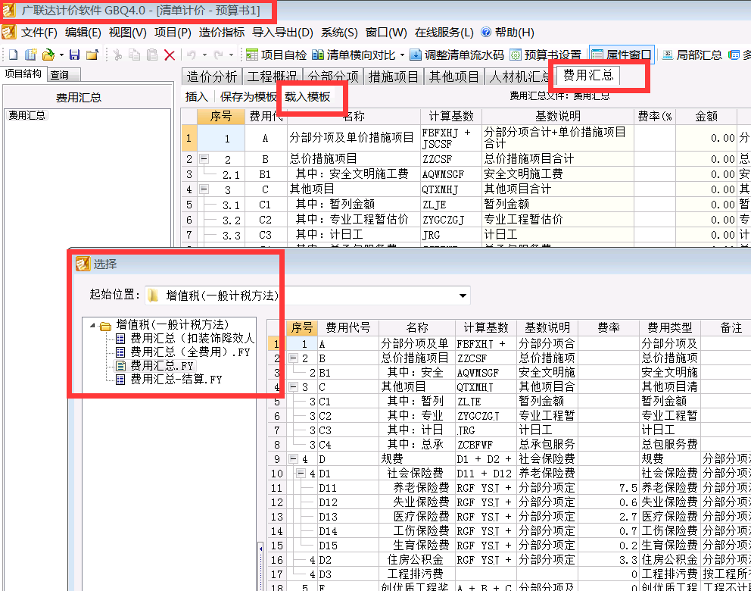
Task: Open the 起始位置 dropdown list
Action: (x=463, y=295)
